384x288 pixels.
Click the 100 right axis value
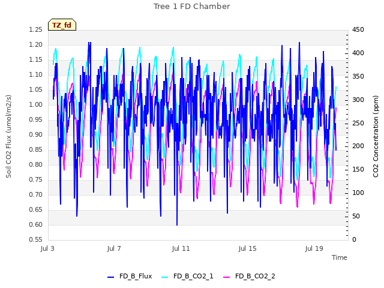358,193
